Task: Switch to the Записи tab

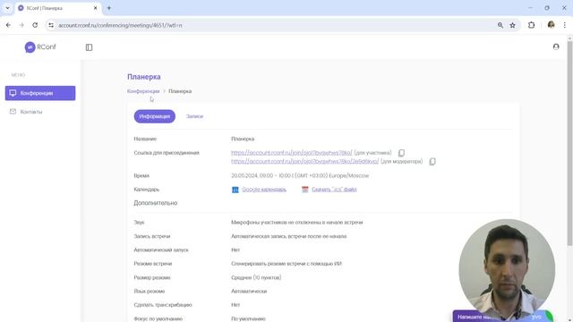Action: [x=194, y=116]
